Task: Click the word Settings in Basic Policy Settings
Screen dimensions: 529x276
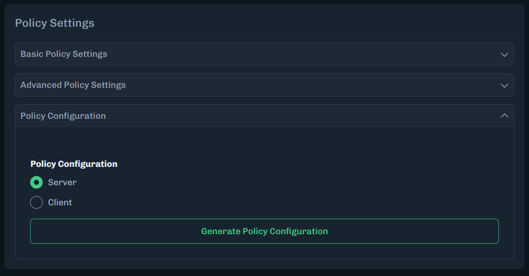Action: coord(90,54)
